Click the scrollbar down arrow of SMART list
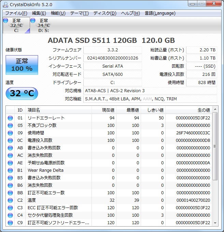This screenshot has width=224, height=232. point(215,223)
